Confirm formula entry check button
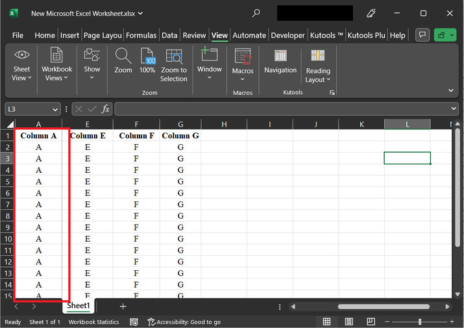 click(x=92, y=109)
